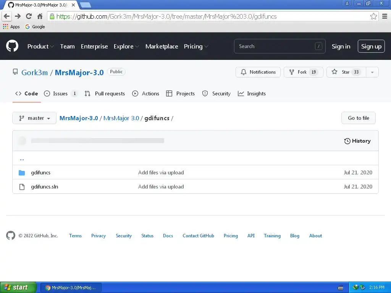The image size is (391, 293).
Task: Click the GitHub logo in the footer
Action: tap(11, 235)
